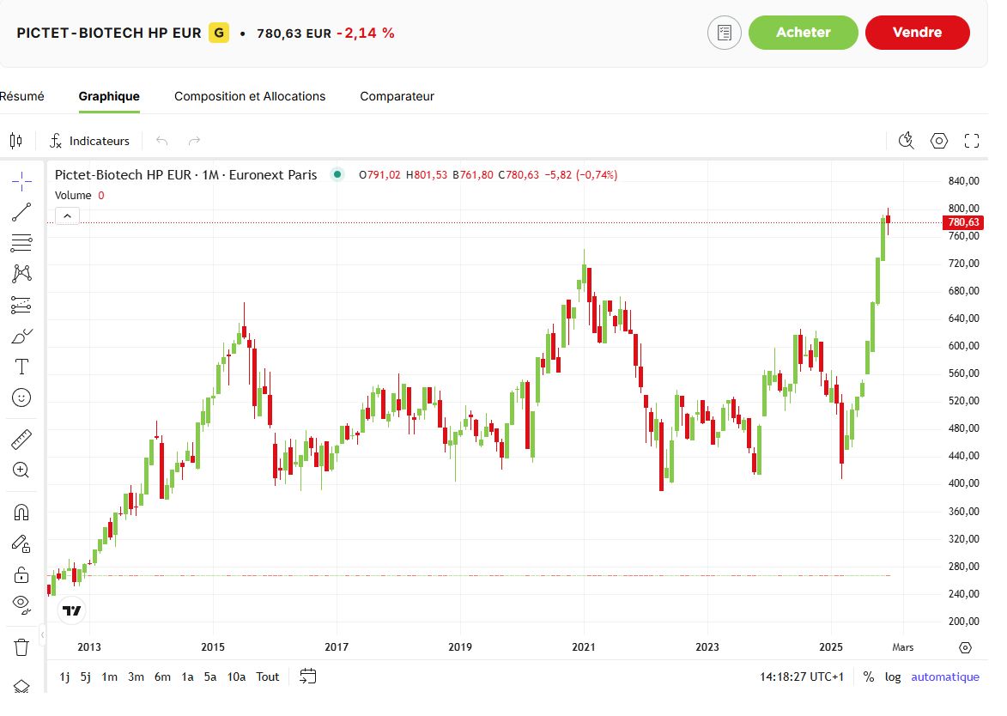Screen dimensions: 1007x716
Task: Collapse the chart legend with the chevron
Action: (x=68, y=215)
